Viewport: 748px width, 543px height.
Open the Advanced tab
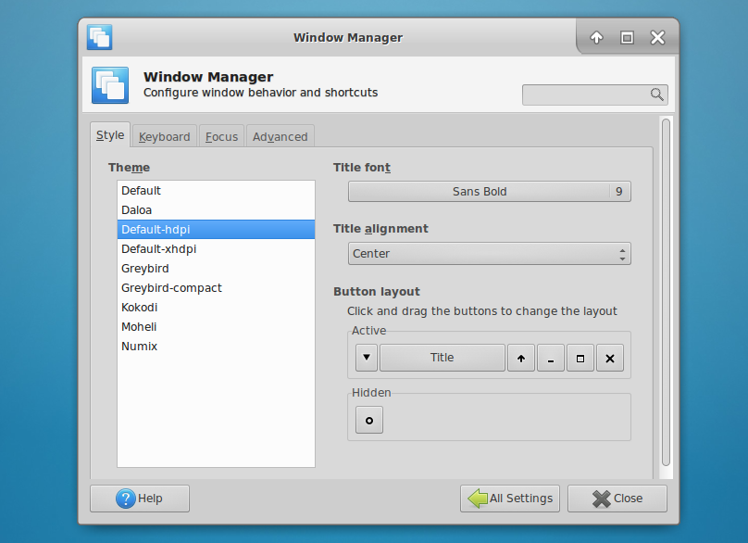pos(280,135)
